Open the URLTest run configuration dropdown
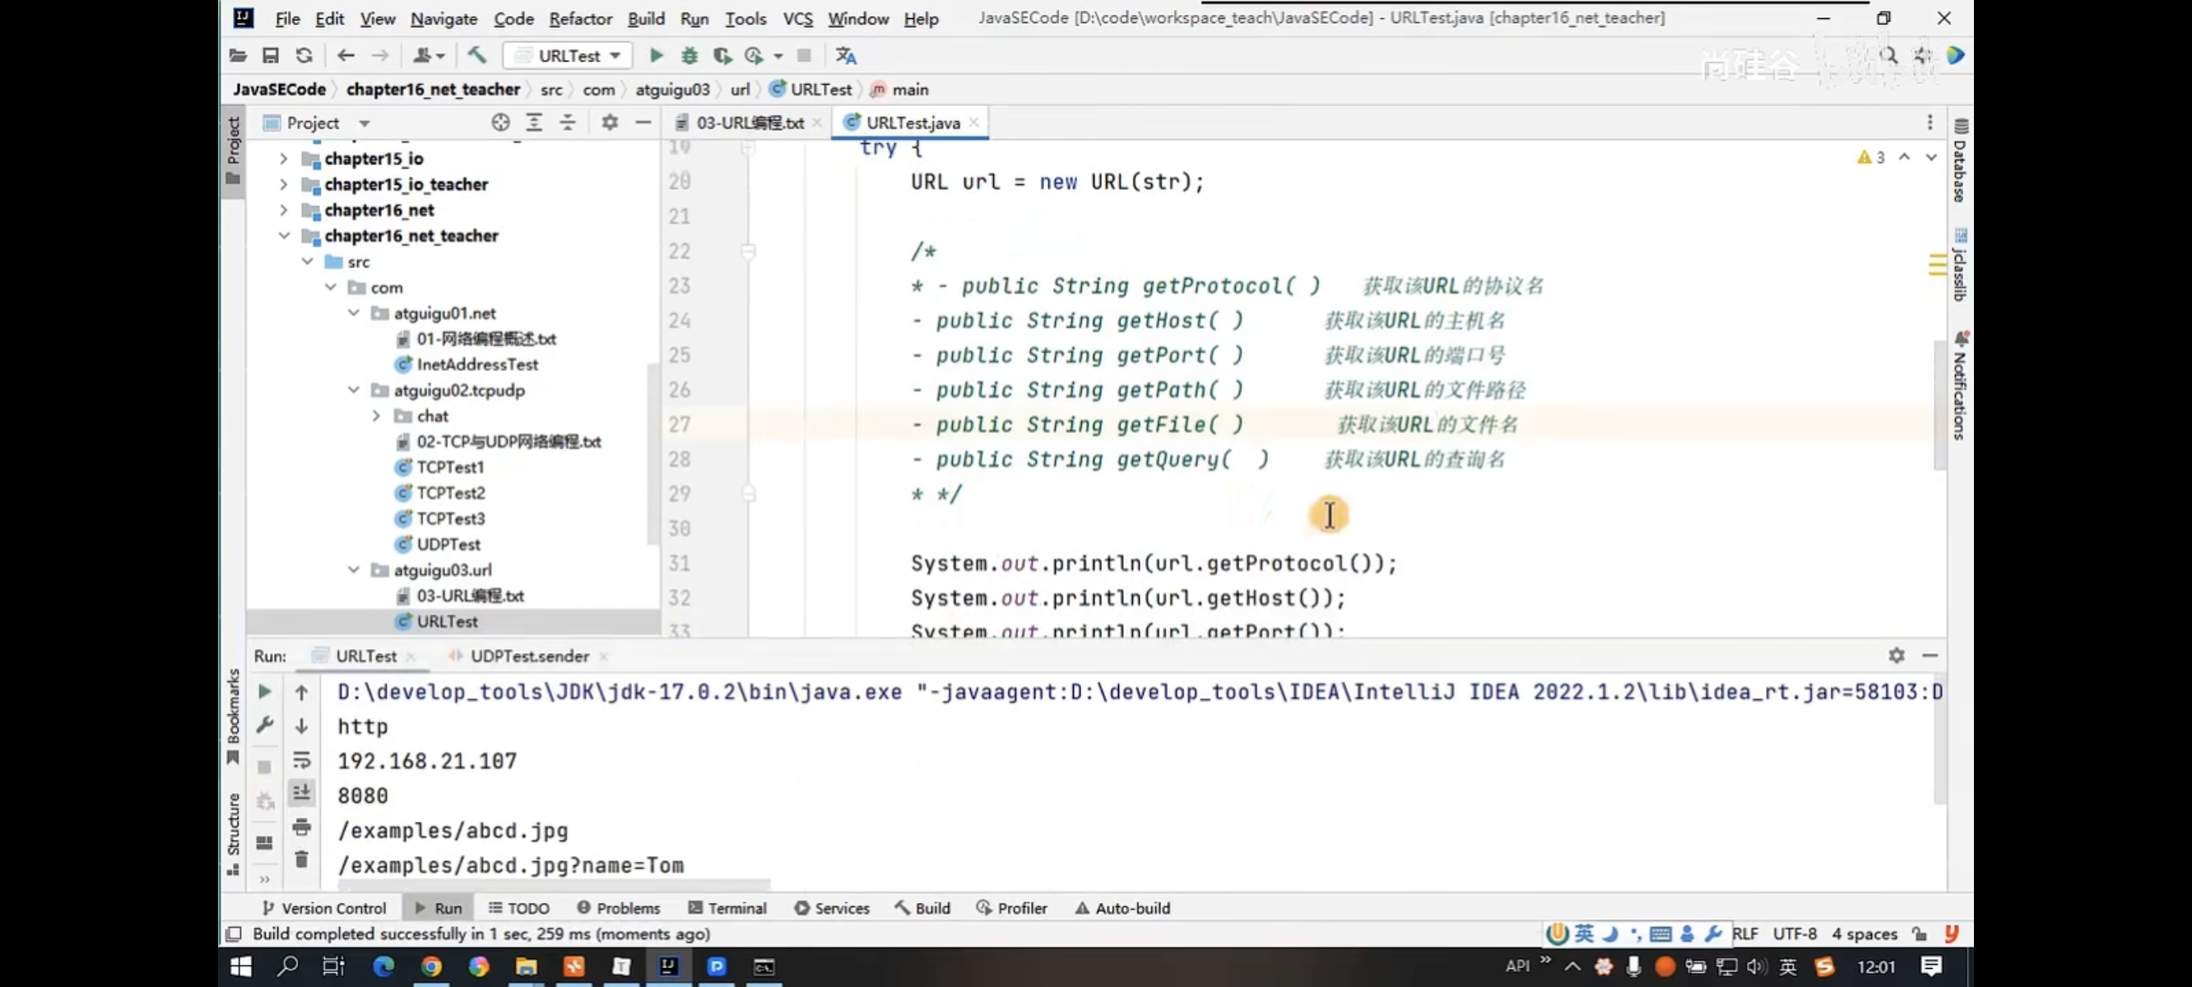The image size is (2192, 987). tap(569, 55)
